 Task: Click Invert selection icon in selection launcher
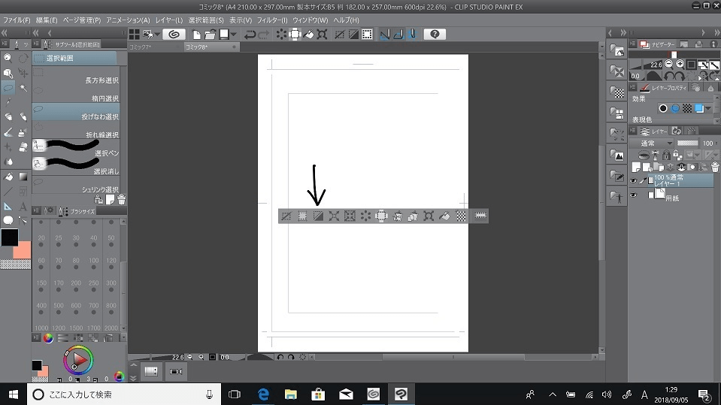[318, 216]
